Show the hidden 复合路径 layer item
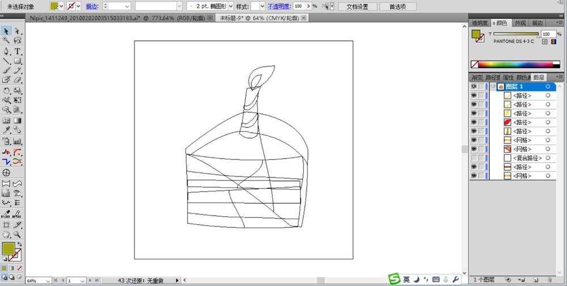This screenshot has width=567, height=286. (x=474, y=158)
